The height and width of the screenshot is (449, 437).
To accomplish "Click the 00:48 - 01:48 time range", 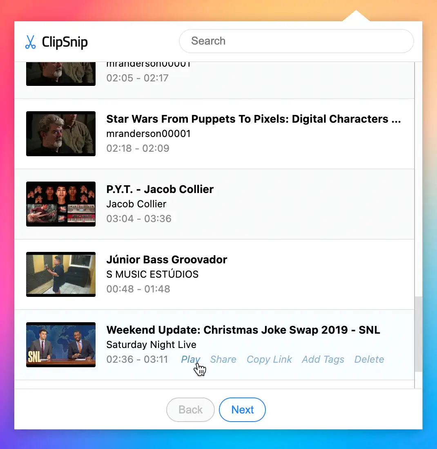I will pyautogui.click(x=138, y=289).
